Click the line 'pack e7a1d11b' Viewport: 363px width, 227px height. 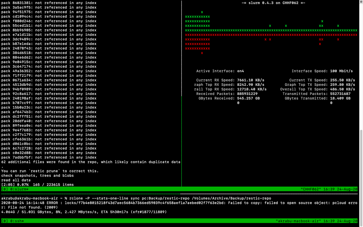click(x=49, y=35)
